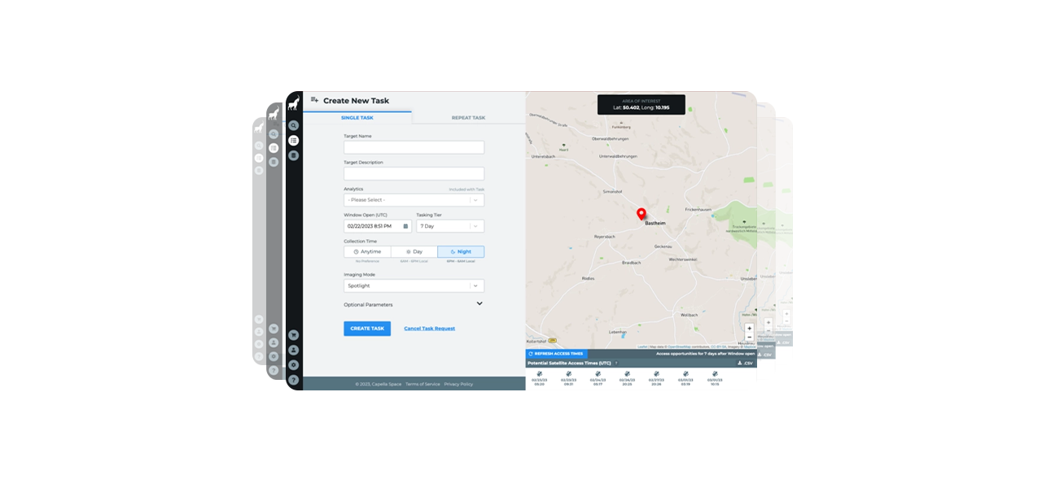Click the shopping cart icon in the sidebar

coord(294,334)
